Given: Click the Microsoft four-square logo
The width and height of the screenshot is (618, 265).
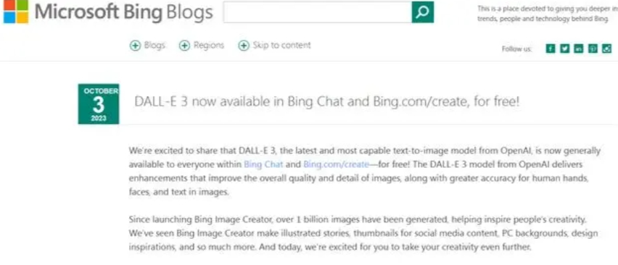Looking at the screenshot, I should pos(16,12).
